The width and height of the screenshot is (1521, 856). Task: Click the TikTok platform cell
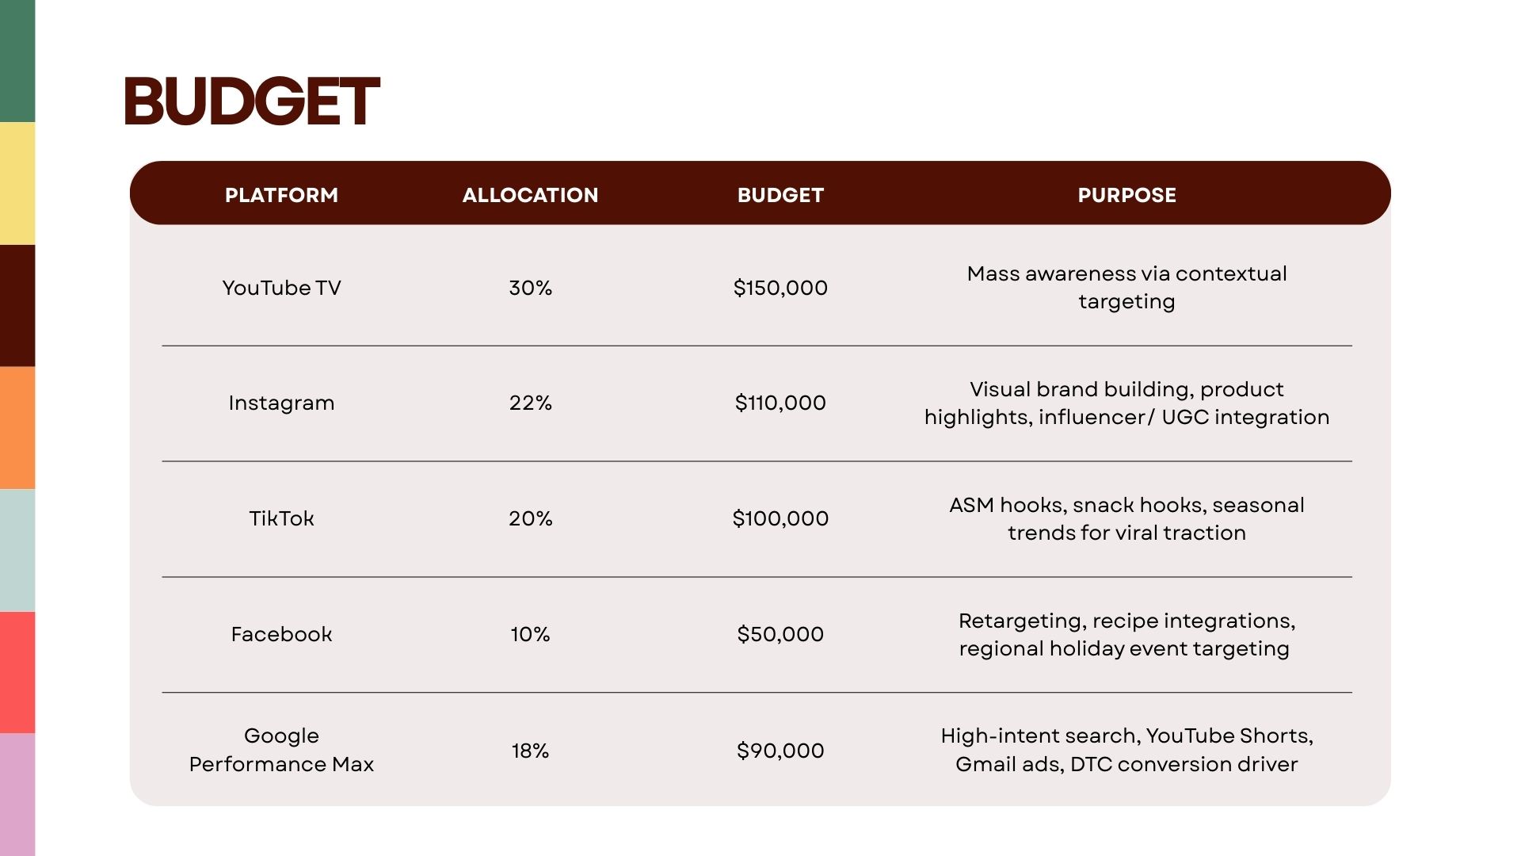pos(281,518)
